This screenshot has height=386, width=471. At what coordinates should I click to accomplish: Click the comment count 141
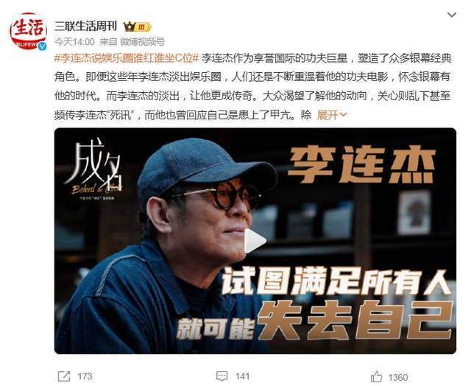pos(242,376)
